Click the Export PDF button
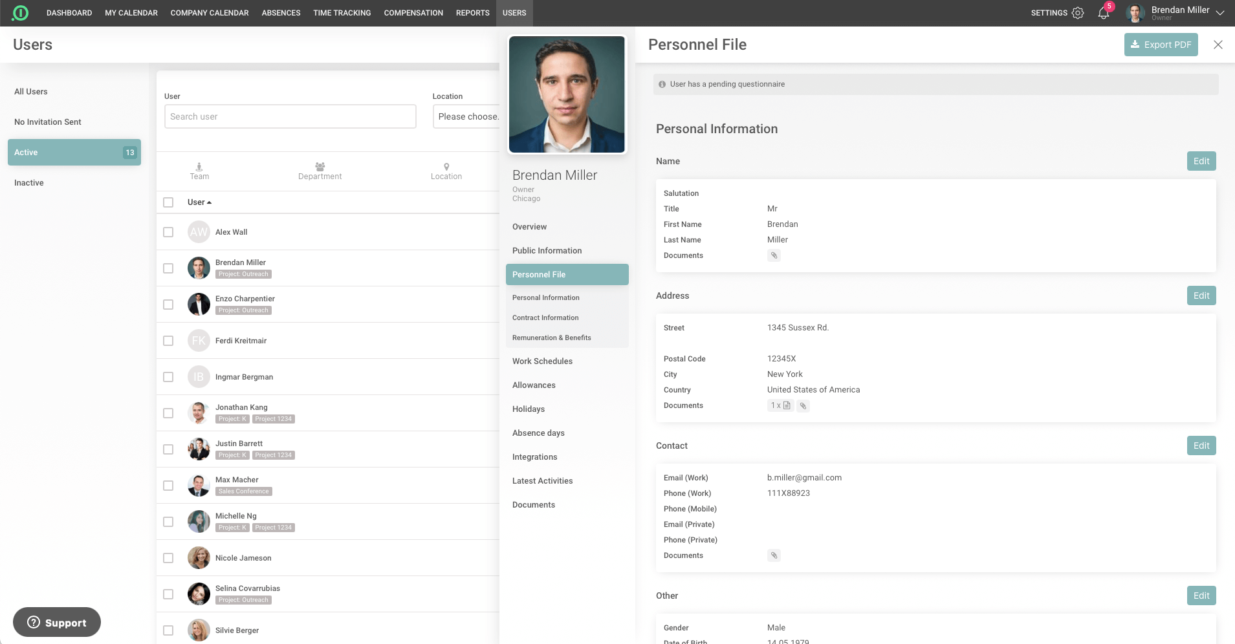1235x644 pixels. click(x=1161, y=45)
